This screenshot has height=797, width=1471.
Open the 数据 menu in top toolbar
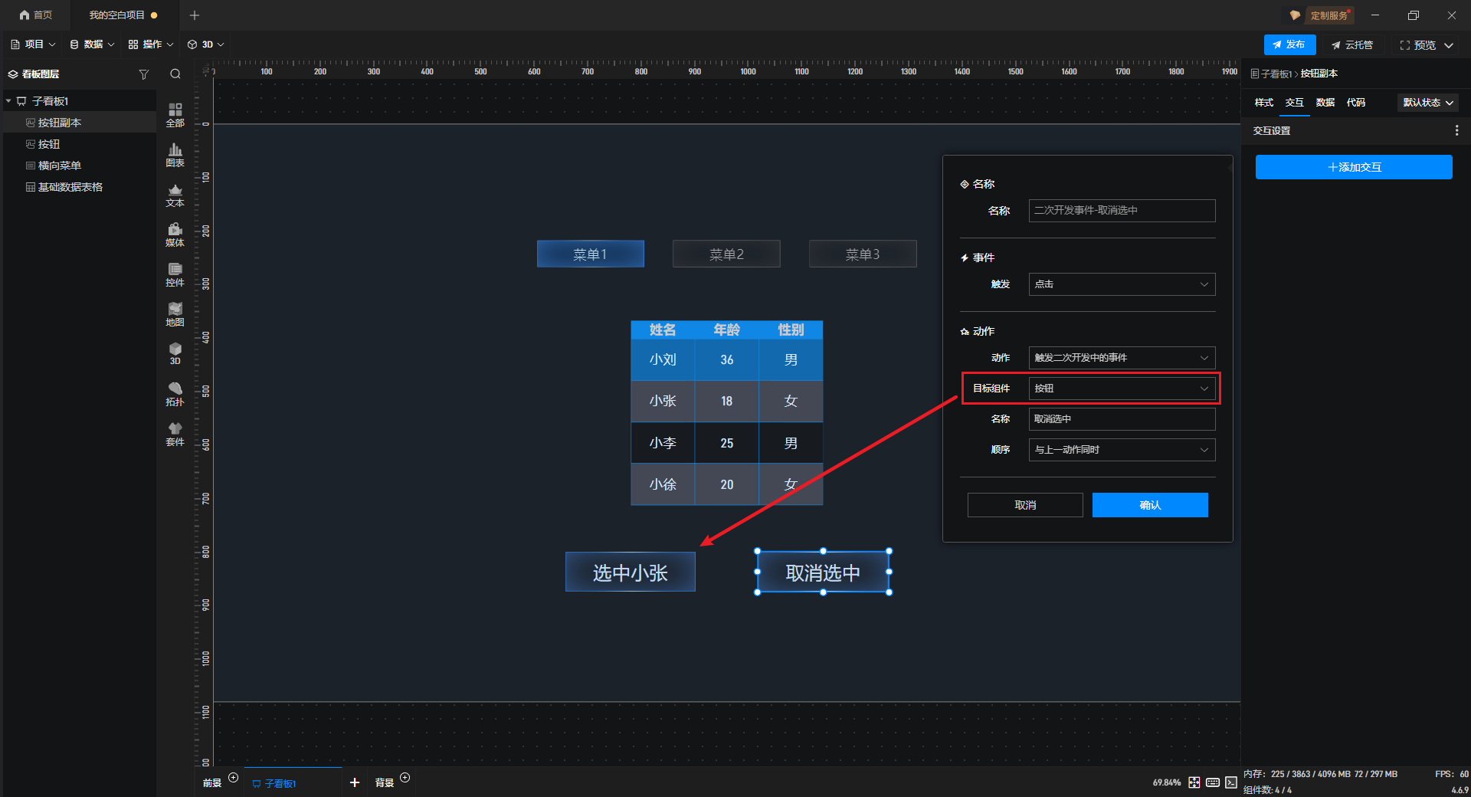92,44
